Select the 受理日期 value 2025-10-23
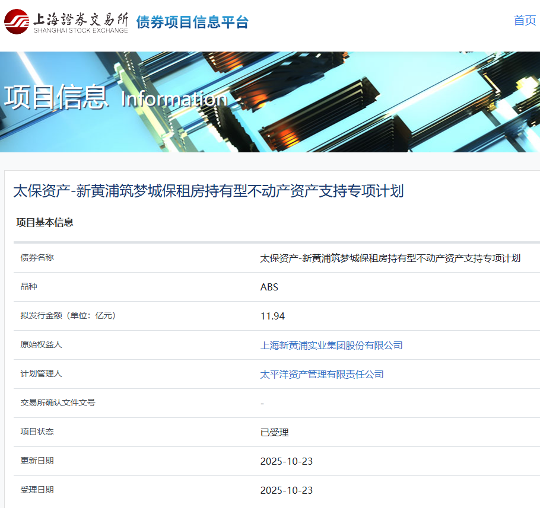Viewport: 540px width, 508px height. click(286, 490)
